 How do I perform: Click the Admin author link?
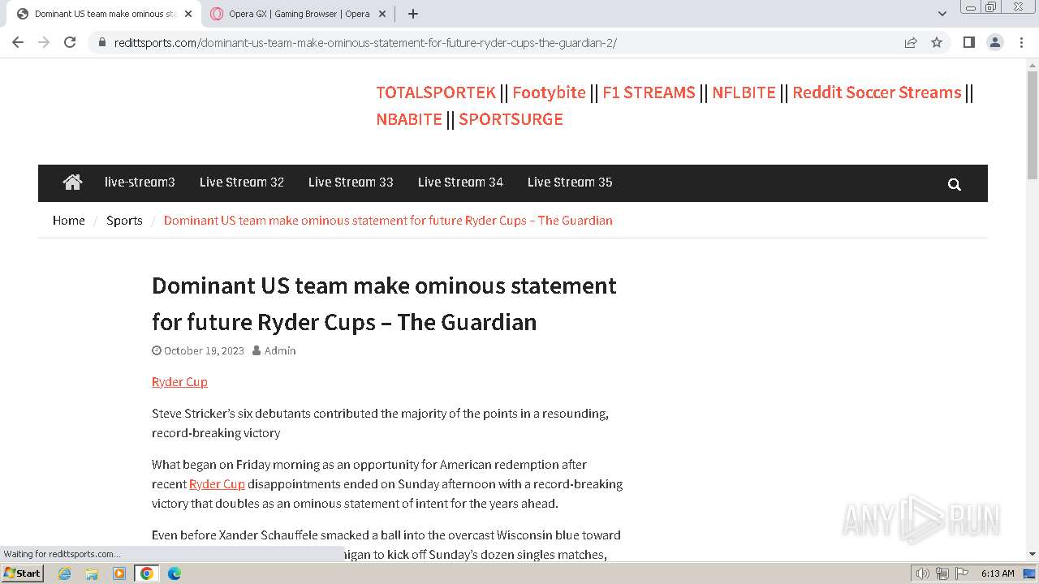pos(280,350)
